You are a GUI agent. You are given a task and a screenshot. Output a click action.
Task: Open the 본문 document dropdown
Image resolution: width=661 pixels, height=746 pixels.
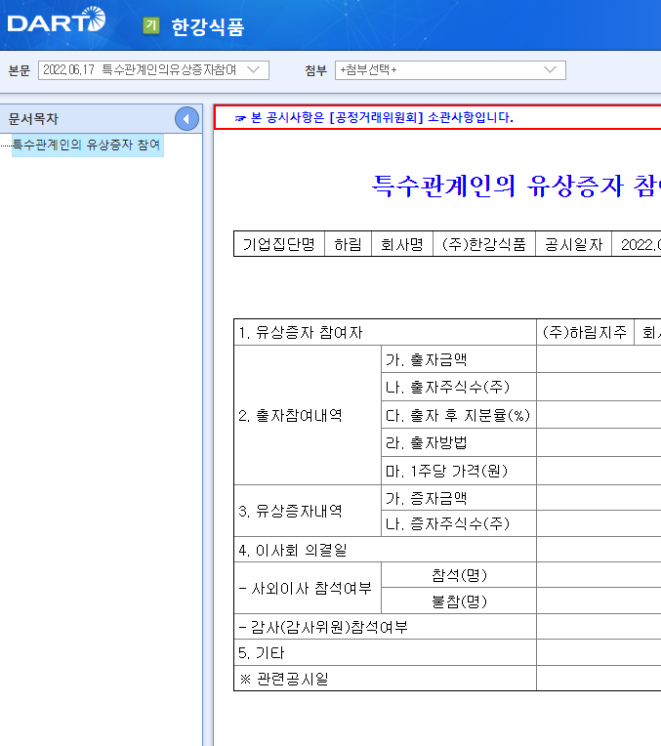tap(153, 70)
